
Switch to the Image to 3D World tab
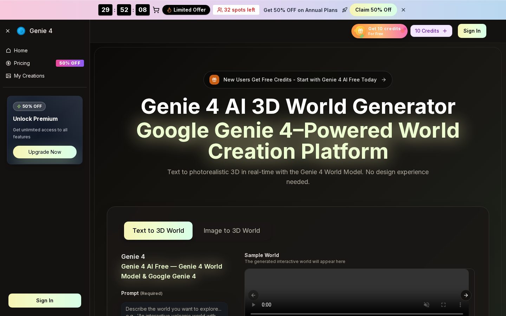(x=232, y=231)
